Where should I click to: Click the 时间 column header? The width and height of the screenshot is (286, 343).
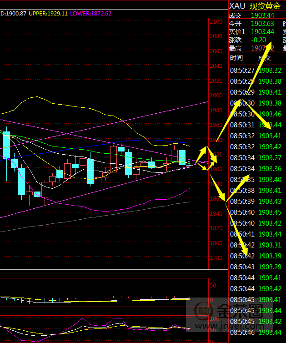236,58
